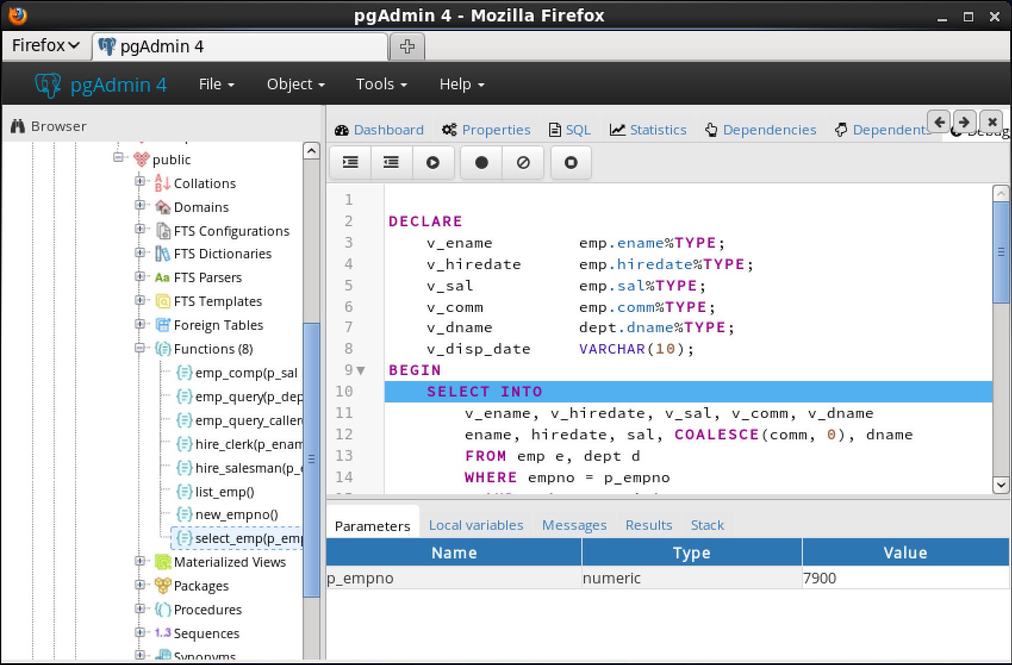Collapse the public schema node
The height and width of the screenshot is (665, 1012).
click(x=119, y=158)
